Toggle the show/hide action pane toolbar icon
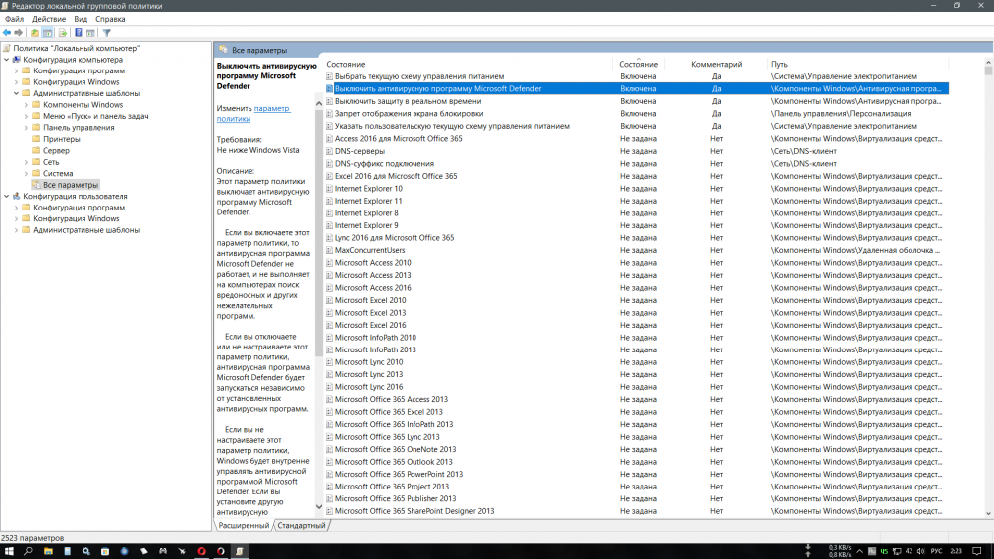The image size is (994, 559). (x=90, y=33)
